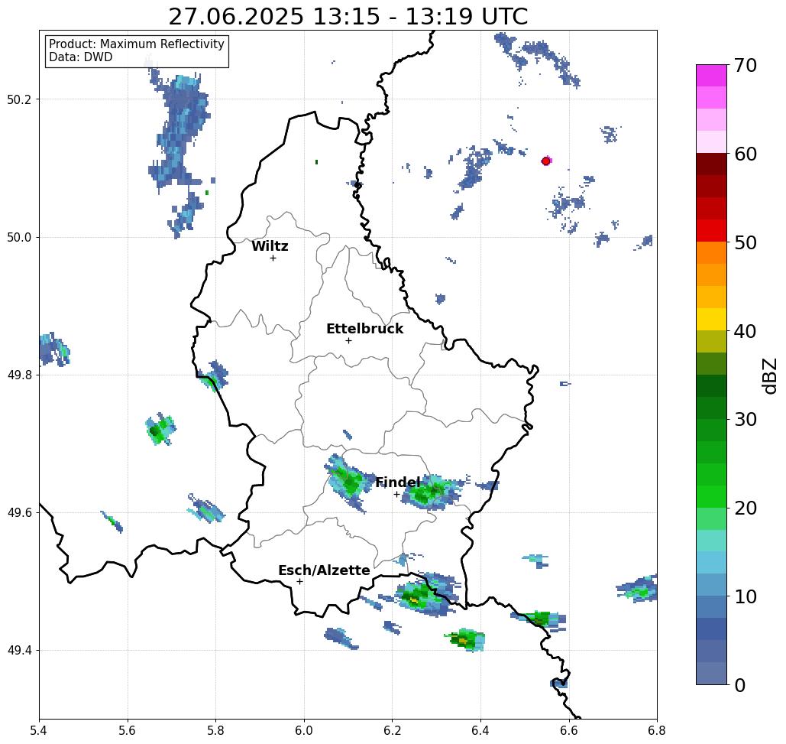Click the colorbar label 70
Screen dimensions: 786x744
coord(745,65)
